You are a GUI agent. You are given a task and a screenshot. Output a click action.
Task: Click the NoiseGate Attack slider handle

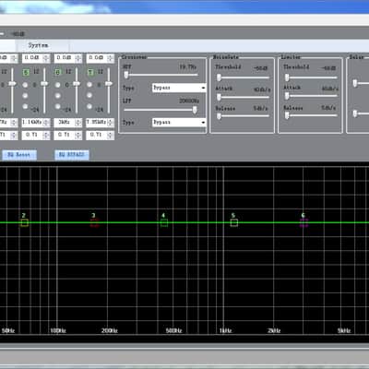click(219, 97)
